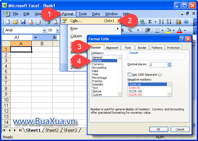Screen dimensions: 198x141
Task: Click the Borders icon
Action: (x=157, y=30)
